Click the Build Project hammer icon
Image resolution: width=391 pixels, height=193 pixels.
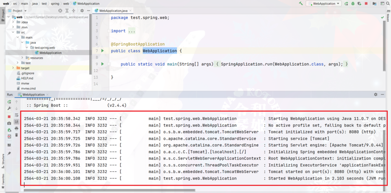301,4
